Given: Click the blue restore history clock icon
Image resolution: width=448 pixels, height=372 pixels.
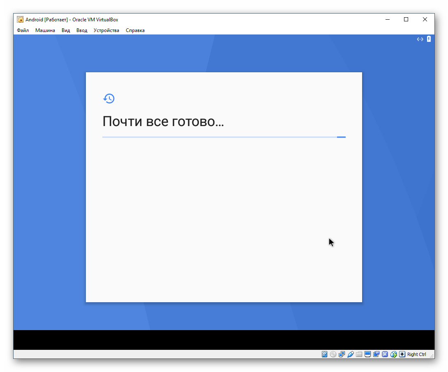Looking at the screenshot, I should click(109, 99).
